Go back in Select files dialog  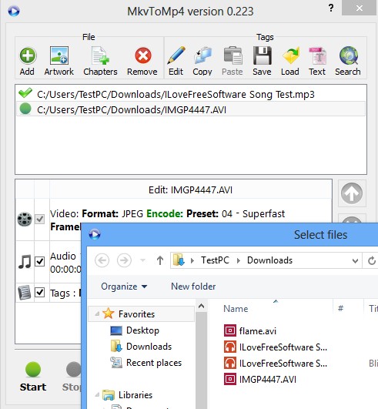[102, 260]
